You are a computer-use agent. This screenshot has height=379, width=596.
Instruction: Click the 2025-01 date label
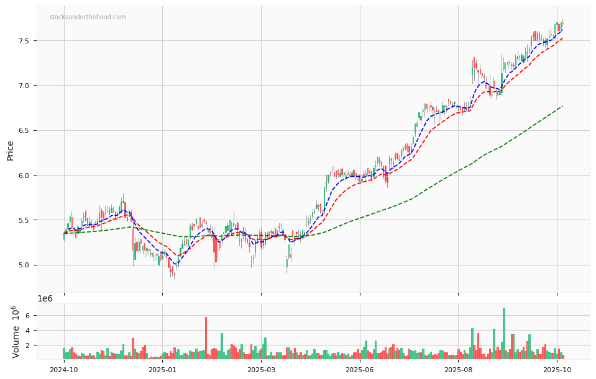click(x=162, y=370)
